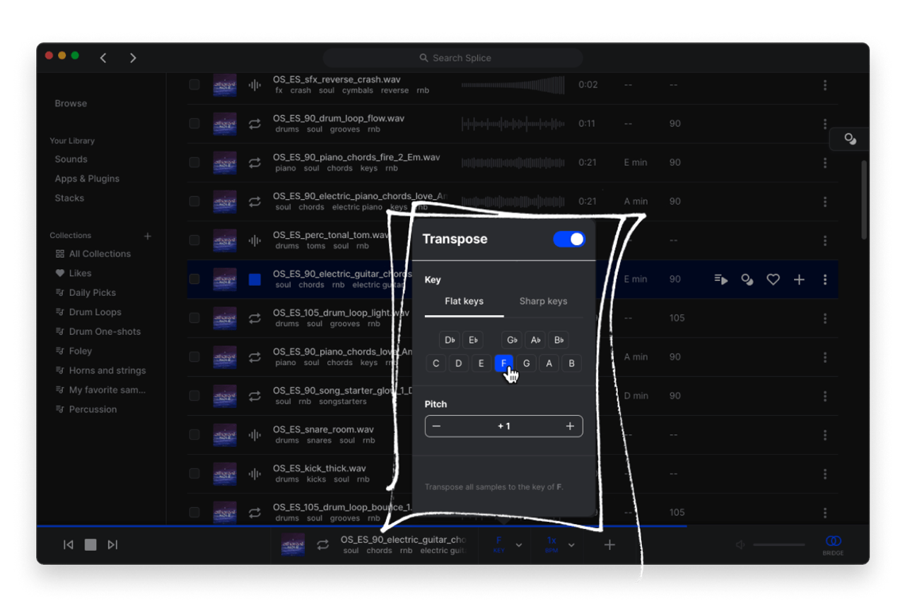Image resolution: width=905 pixels, height=608 pixels.
Task: Open the Drum Loops collection
Action: tap(88, 312)
